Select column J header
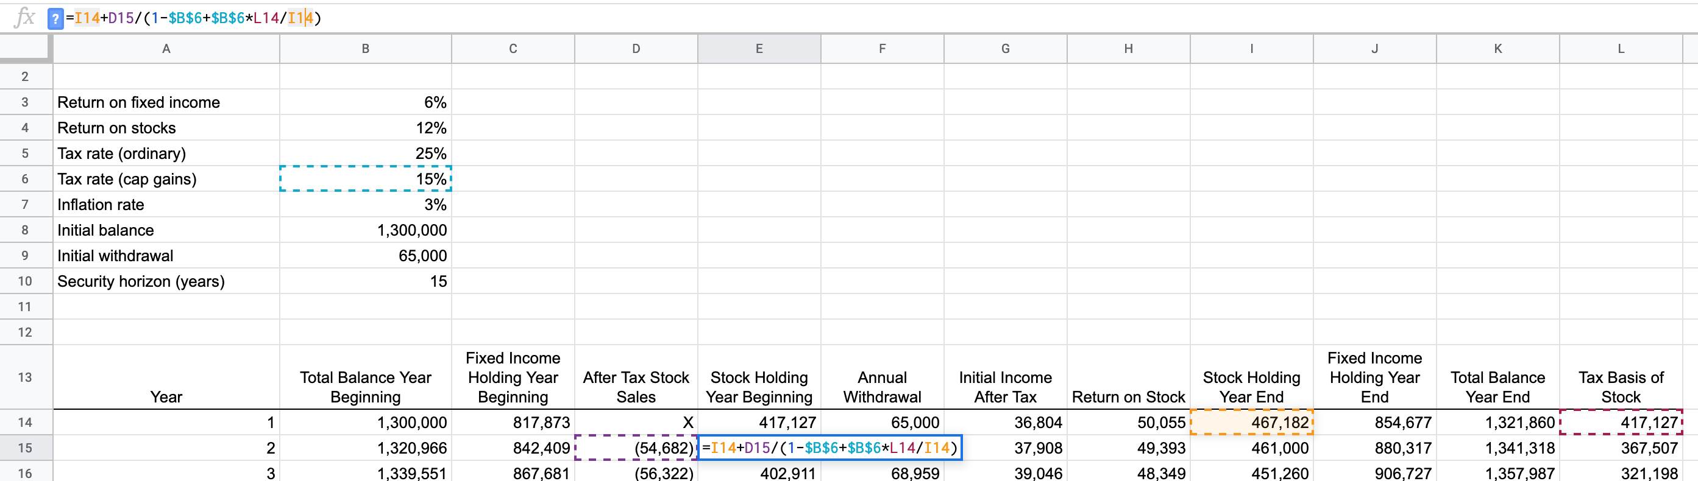Screen dimensions: 1698x481 click(x=1374, y=49)
